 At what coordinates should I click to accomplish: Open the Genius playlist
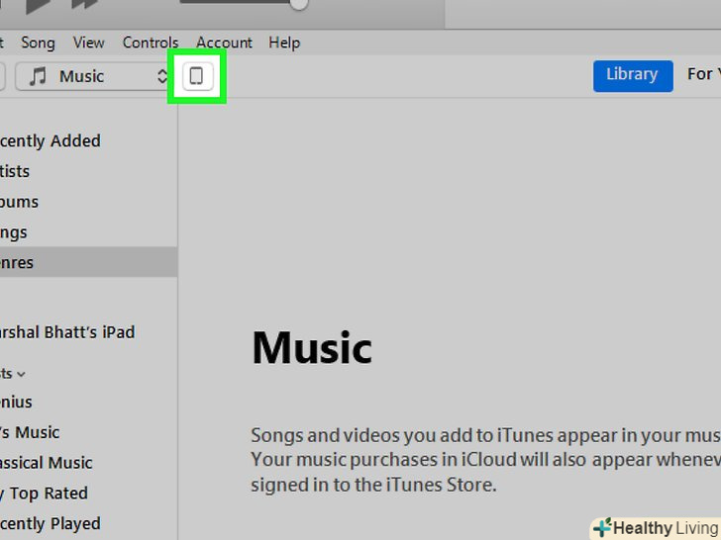tap(16, 403)
